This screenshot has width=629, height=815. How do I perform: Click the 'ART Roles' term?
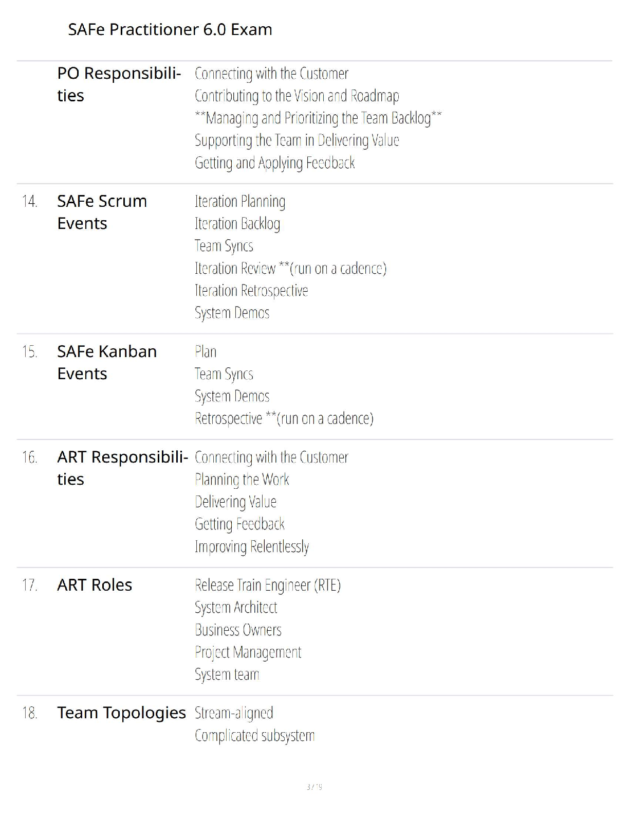(x=95, y=585)
